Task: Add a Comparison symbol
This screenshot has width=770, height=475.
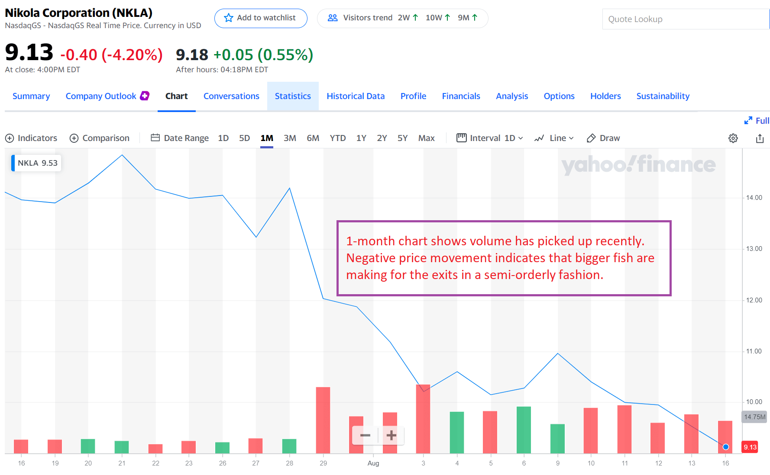Action: coord(100,138)
